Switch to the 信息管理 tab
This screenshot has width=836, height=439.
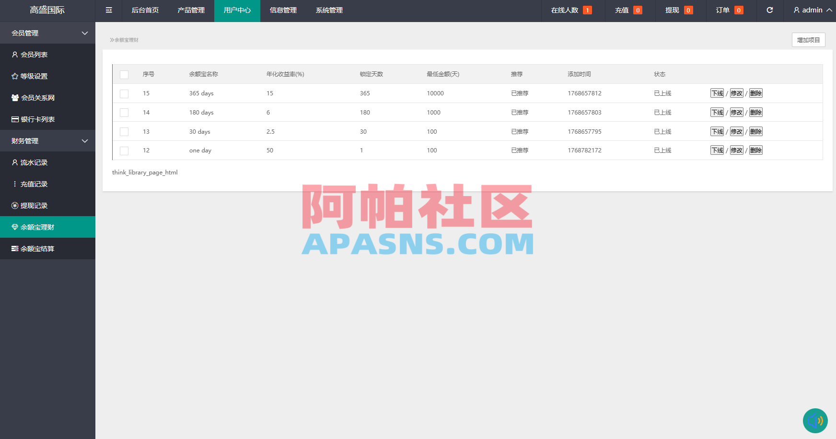click(283, 11)
